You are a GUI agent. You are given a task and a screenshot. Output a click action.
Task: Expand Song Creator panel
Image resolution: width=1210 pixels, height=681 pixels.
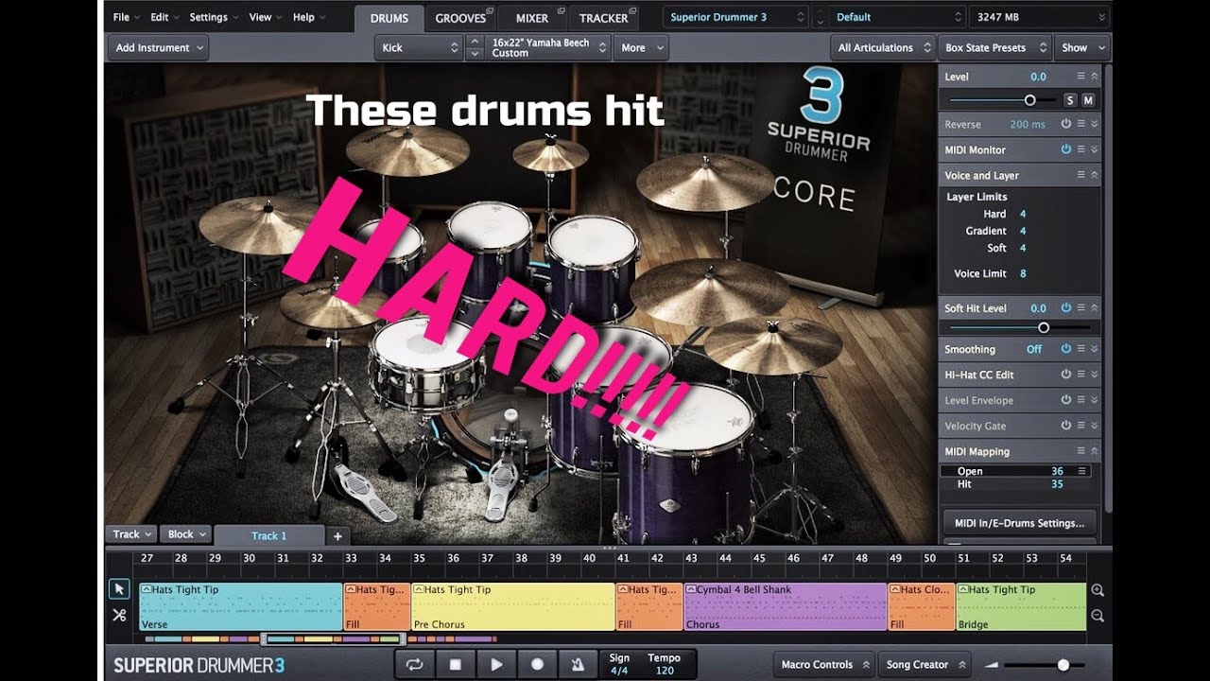coord(924,665)
